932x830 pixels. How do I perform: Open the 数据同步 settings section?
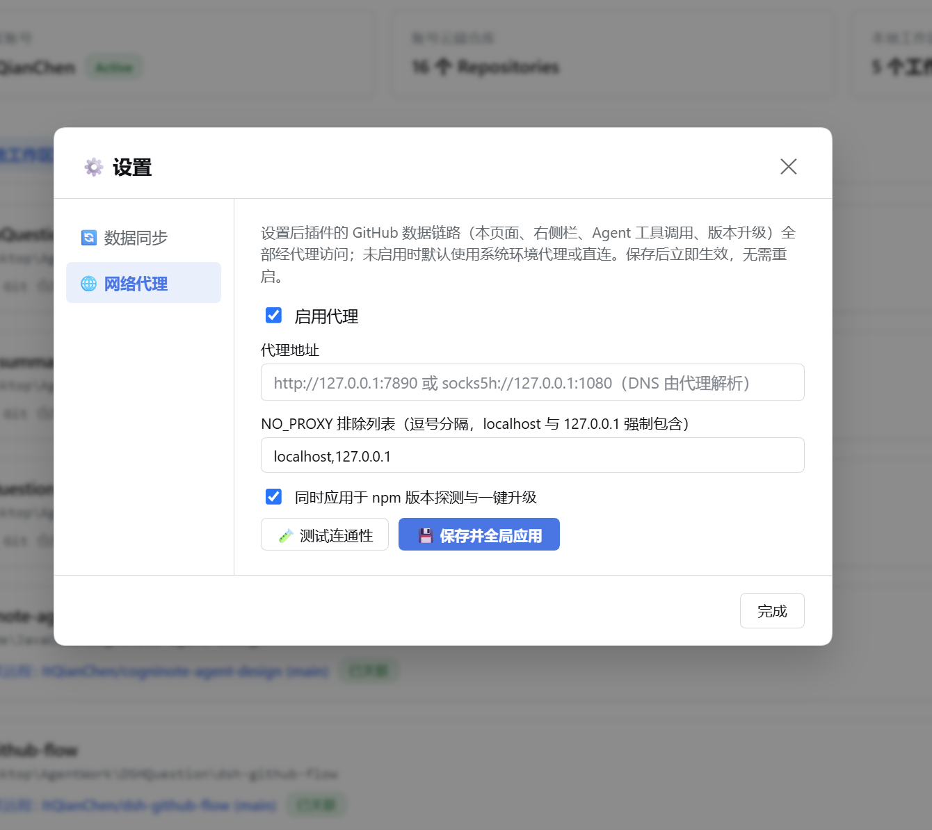click(x=143, y=238)
